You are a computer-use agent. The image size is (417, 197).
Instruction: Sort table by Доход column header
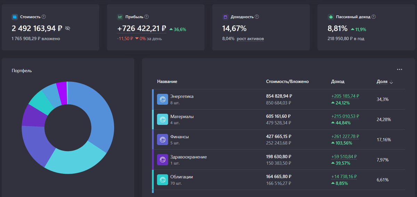pyautogui.click(x=338, y=82)
